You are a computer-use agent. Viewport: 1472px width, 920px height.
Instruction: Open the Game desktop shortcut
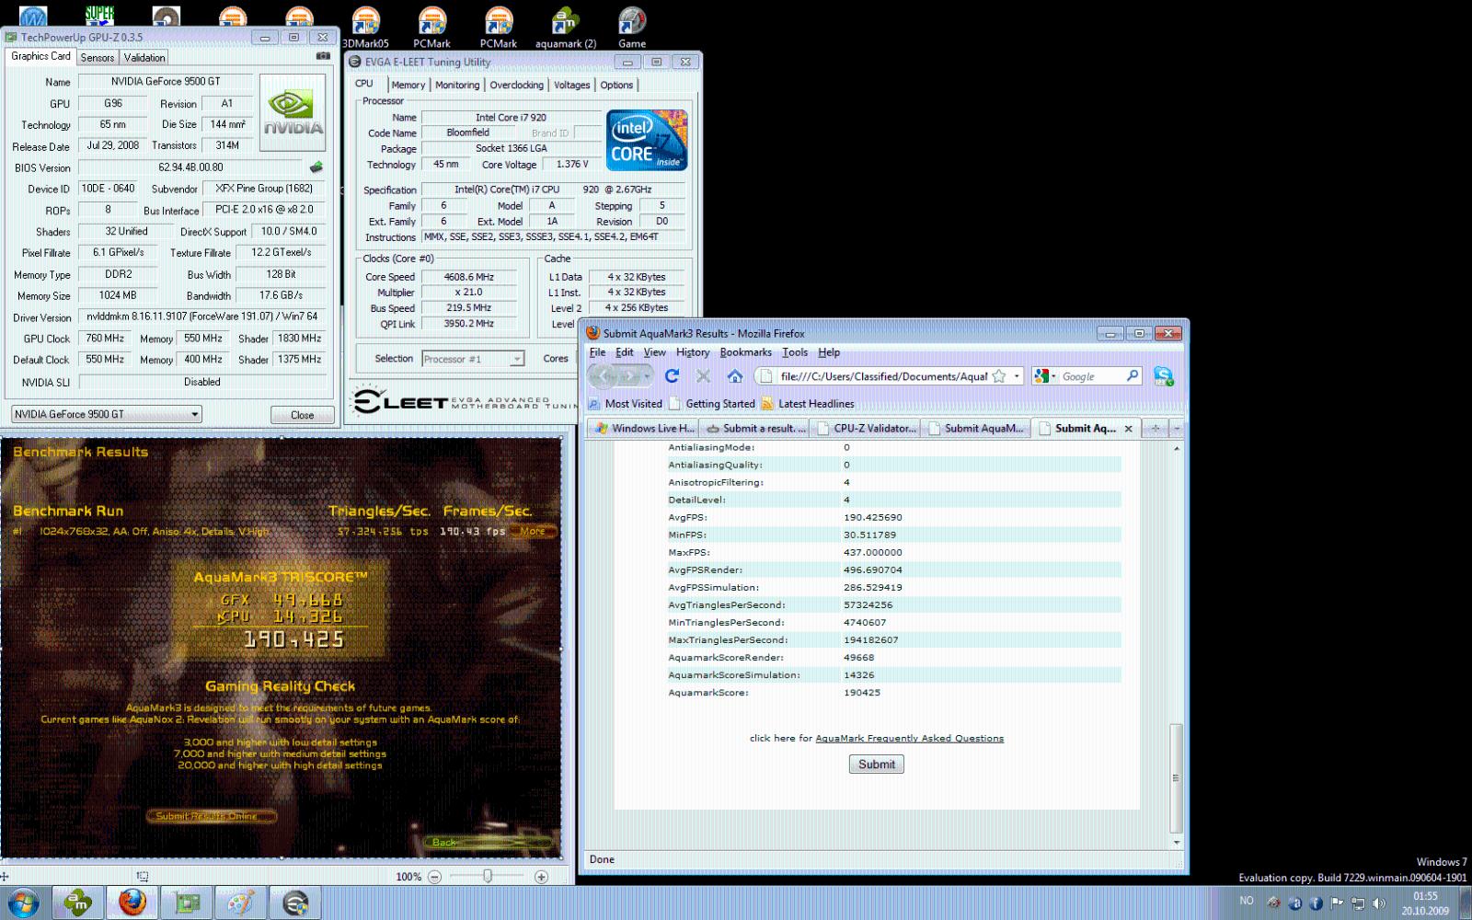[x=632, y=28]
